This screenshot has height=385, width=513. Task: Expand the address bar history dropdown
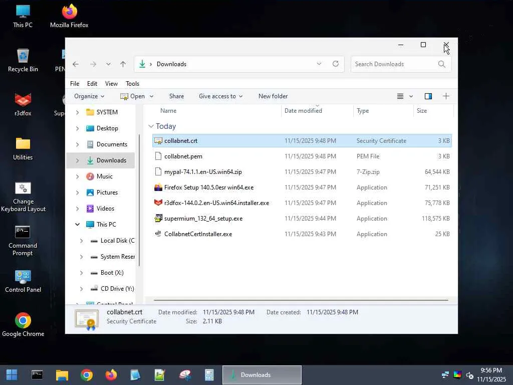pyautogui.click(x=319, y=64)
